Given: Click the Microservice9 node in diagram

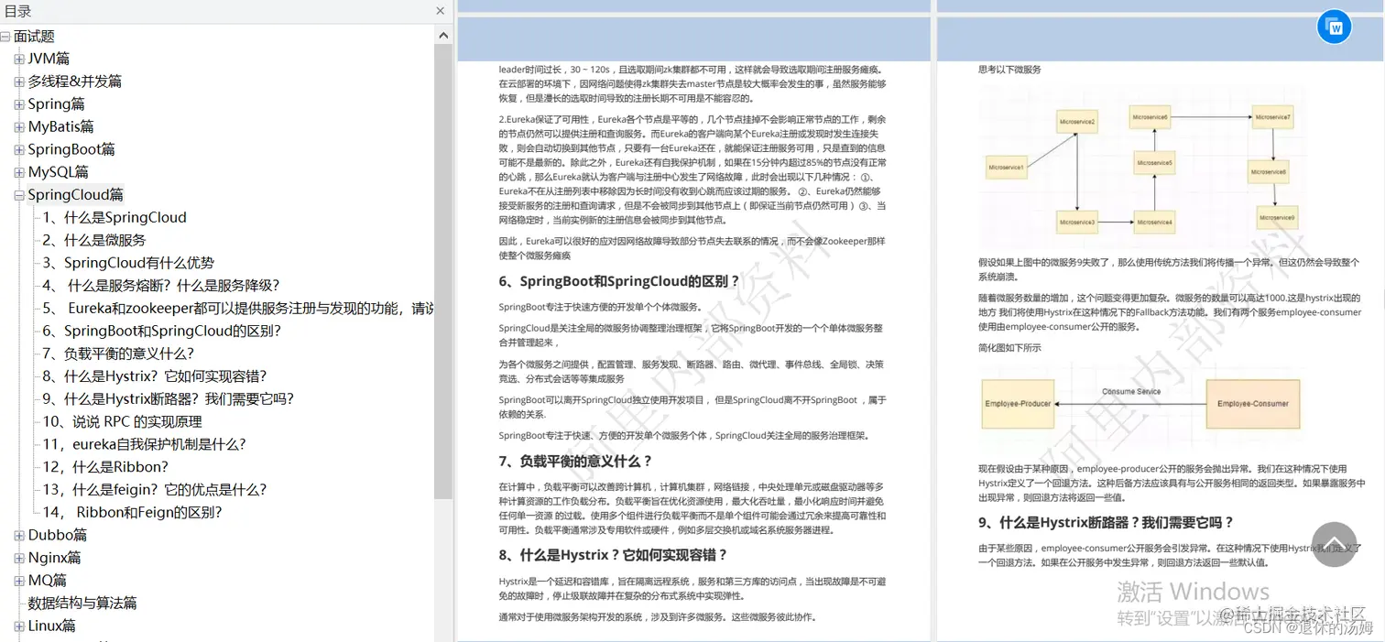Looking at the screenshot, I should pos(1276,217).
